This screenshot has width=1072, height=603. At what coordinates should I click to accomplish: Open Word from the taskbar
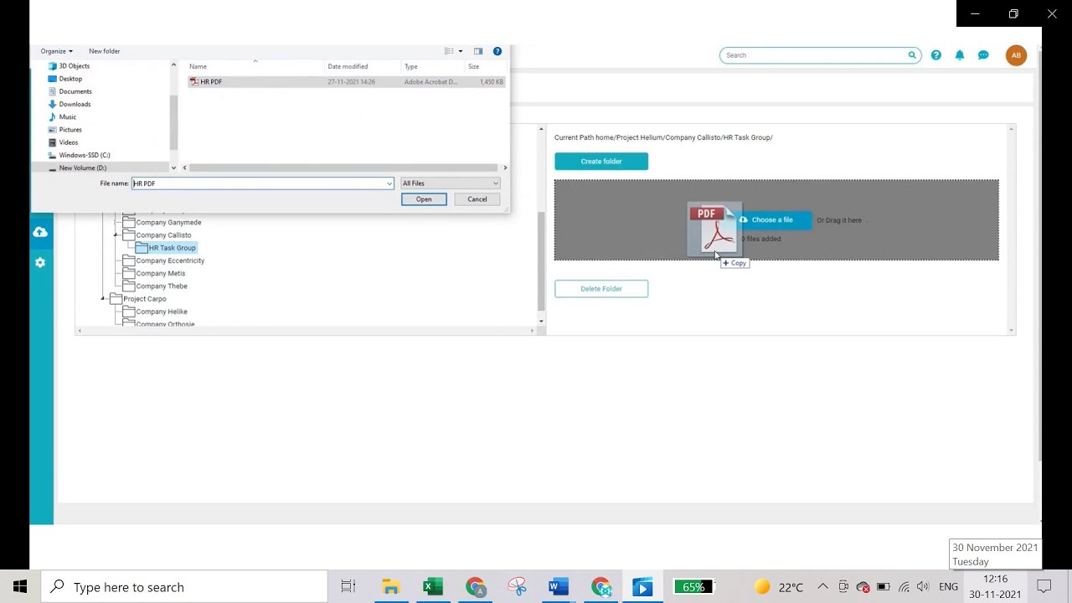(x=559, y=587)
